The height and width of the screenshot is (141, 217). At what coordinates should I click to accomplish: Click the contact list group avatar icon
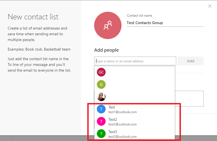click(108, 25)
